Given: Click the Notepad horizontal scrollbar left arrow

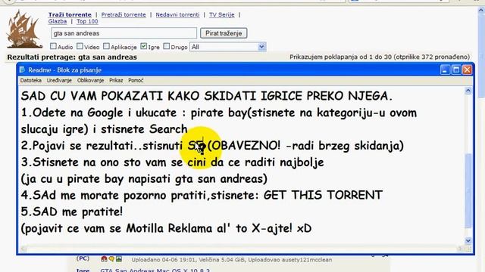Looking at the screenshot, I should [23, 249].
